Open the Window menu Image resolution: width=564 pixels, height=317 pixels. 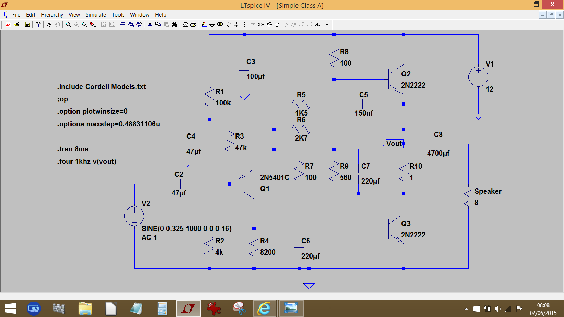point(140,14)
